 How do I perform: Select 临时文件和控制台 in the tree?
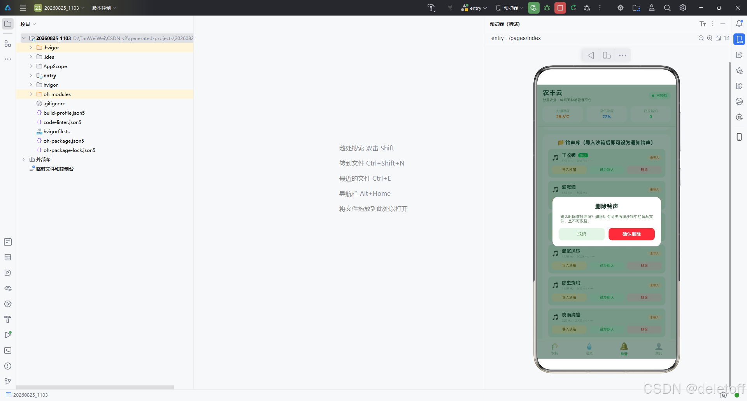click(54, 169)
